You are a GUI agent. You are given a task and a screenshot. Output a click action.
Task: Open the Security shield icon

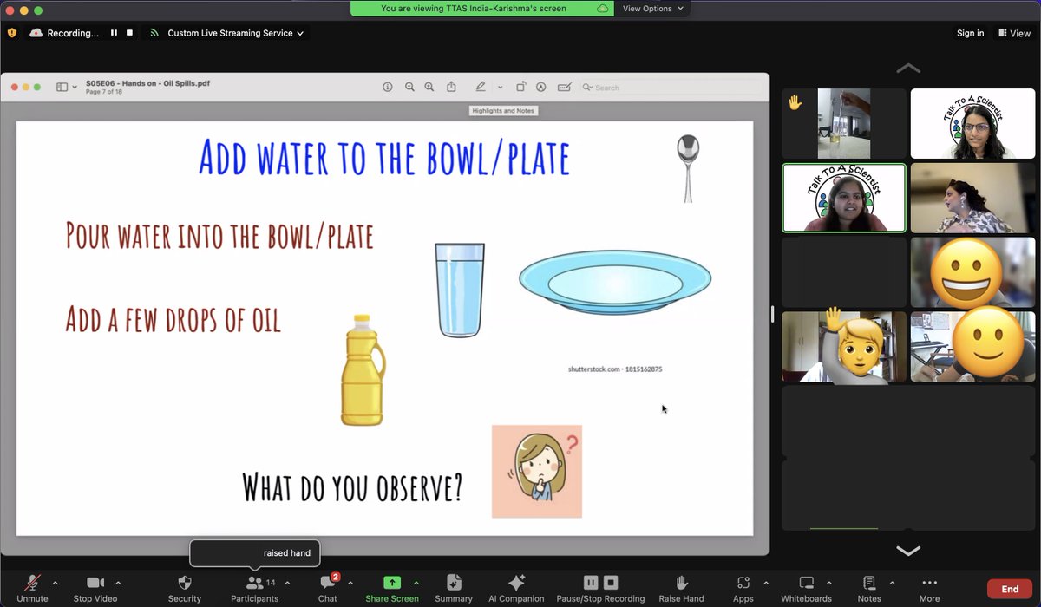184,583
